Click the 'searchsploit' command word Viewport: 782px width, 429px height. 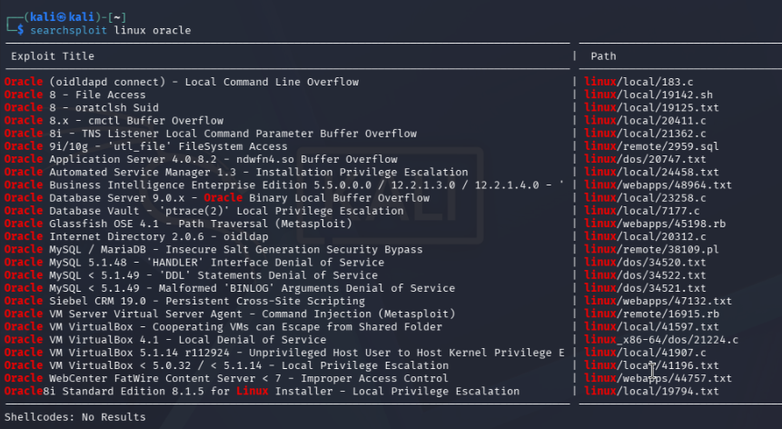coord(68,30)
